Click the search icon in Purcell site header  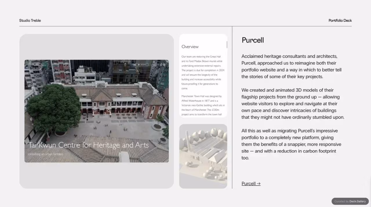point(161,65)
